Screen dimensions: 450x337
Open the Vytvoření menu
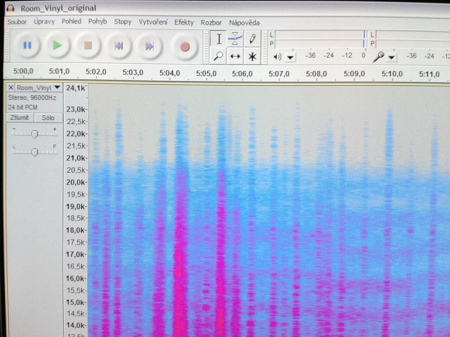coord(153,22)
